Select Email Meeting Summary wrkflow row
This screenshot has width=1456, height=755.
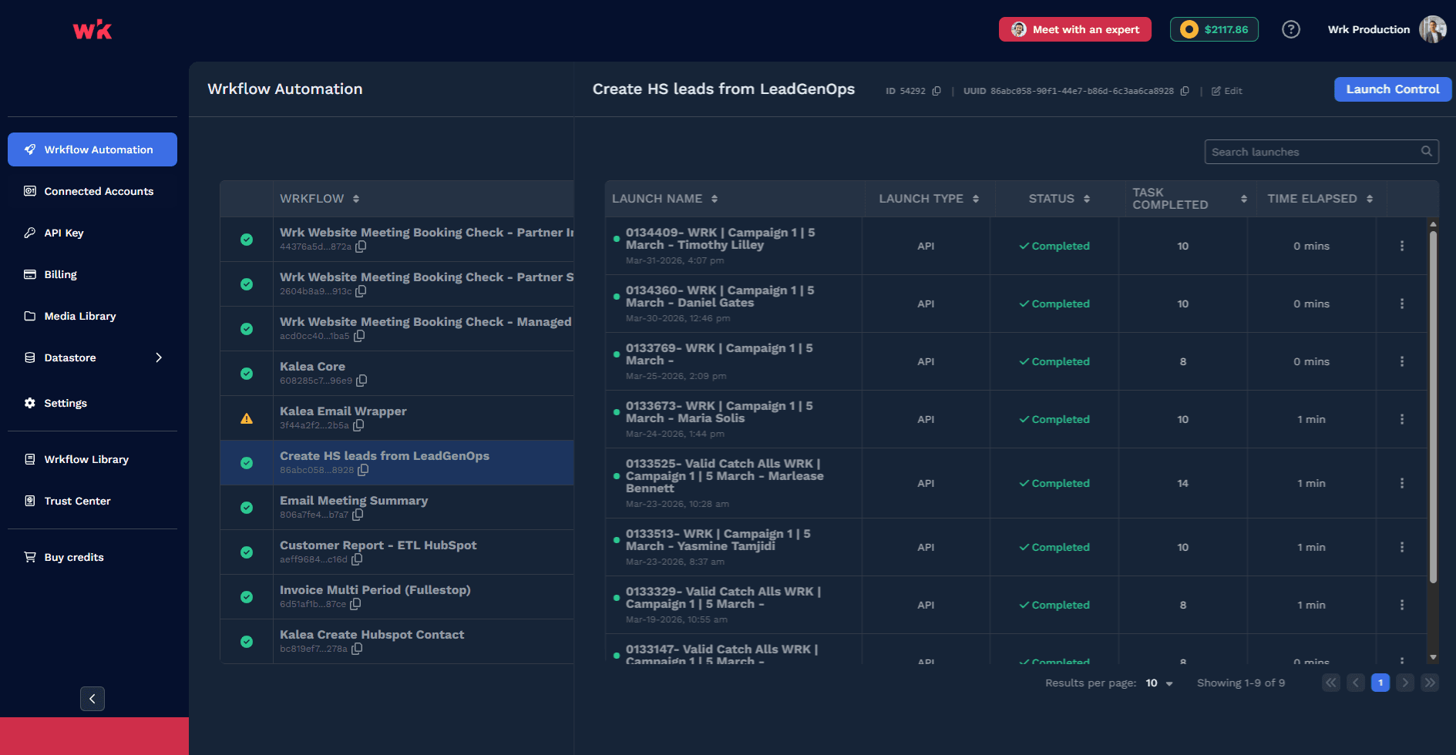[x=397, y=508]
